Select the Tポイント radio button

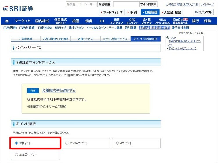[17, 143]
